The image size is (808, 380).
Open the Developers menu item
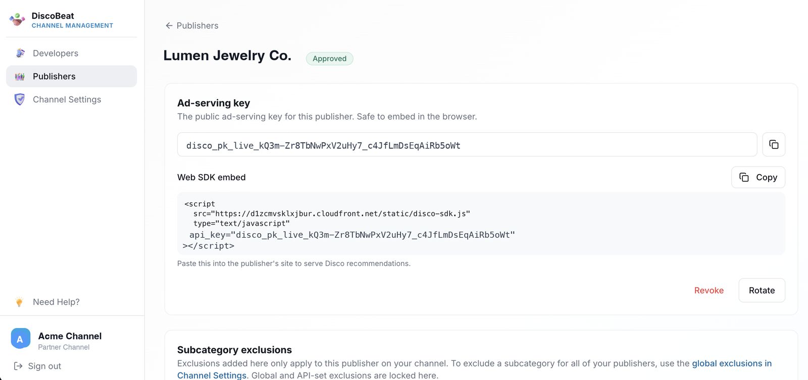coord(71,53)
